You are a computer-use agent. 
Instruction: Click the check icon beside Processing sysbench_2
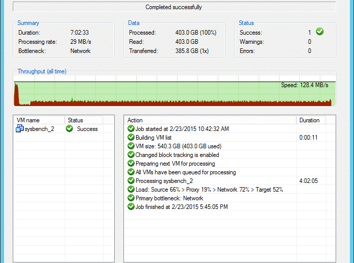tap(131, 180)
